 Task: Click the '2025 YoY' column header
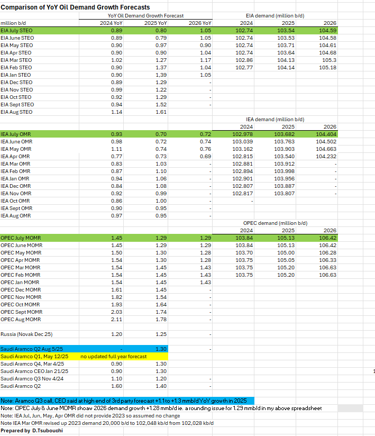tap(156, 23)
